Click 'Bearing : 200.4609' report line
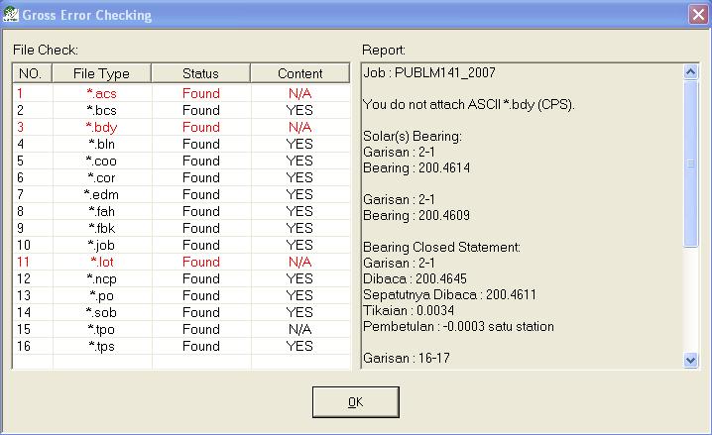Image resolution: width=712 pixels, height=435 pixels. pos(416,215)
